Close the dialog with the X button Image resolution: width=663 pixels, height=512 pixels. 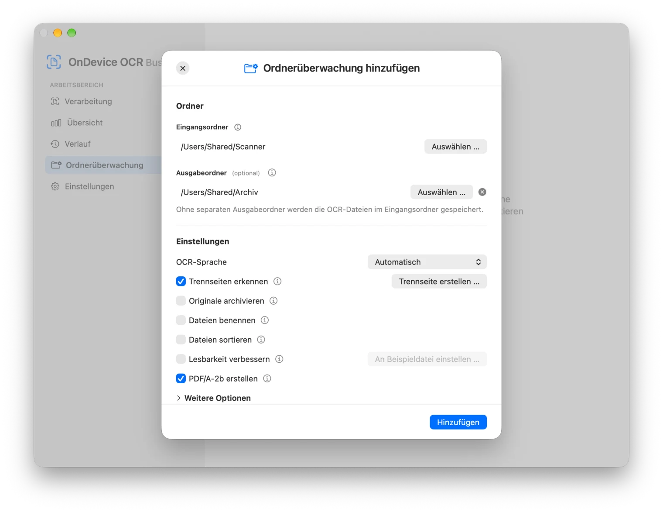tap(183, 68)
